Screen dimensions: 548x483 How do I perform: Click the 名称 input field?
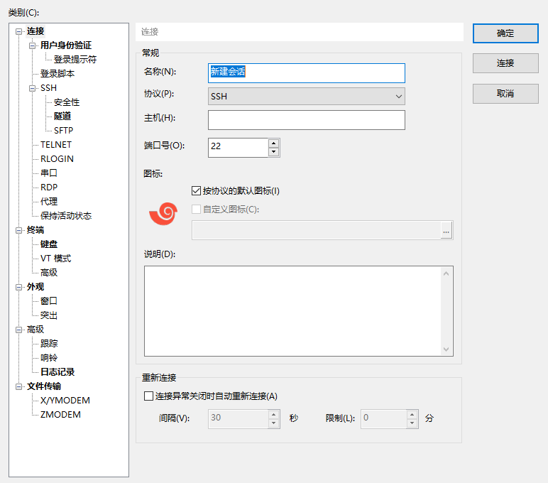click(x=306, y=72)
